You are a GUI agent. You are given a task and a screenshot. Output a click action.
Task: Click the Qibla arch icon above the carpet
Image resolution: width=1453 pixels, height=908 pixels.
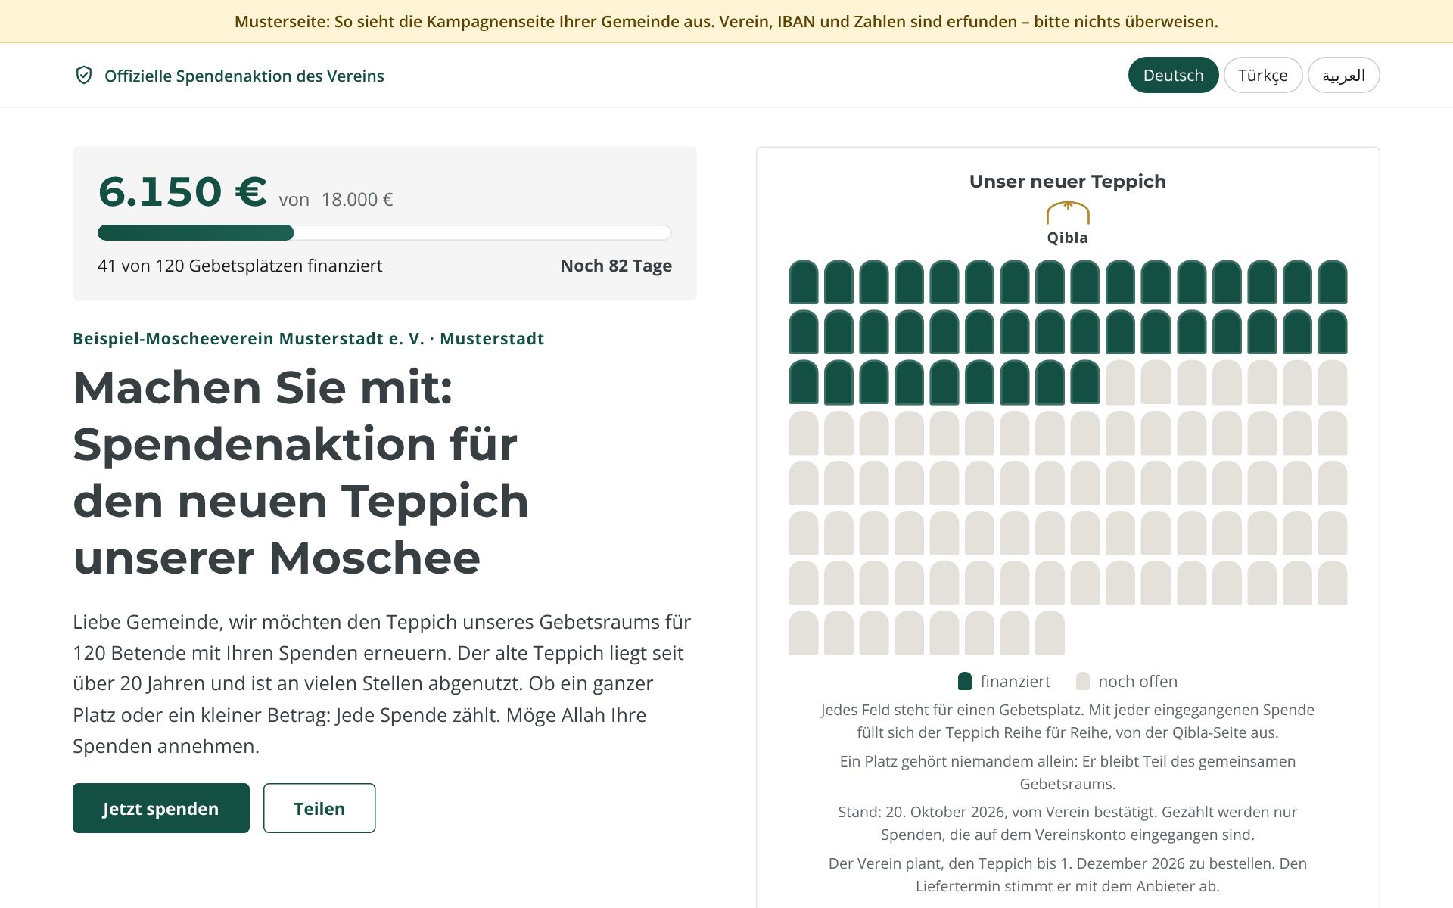(1067, 213)
